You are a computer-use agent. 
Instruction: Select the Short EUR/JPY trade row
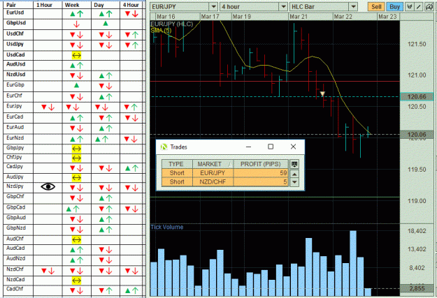click(225, 173)
